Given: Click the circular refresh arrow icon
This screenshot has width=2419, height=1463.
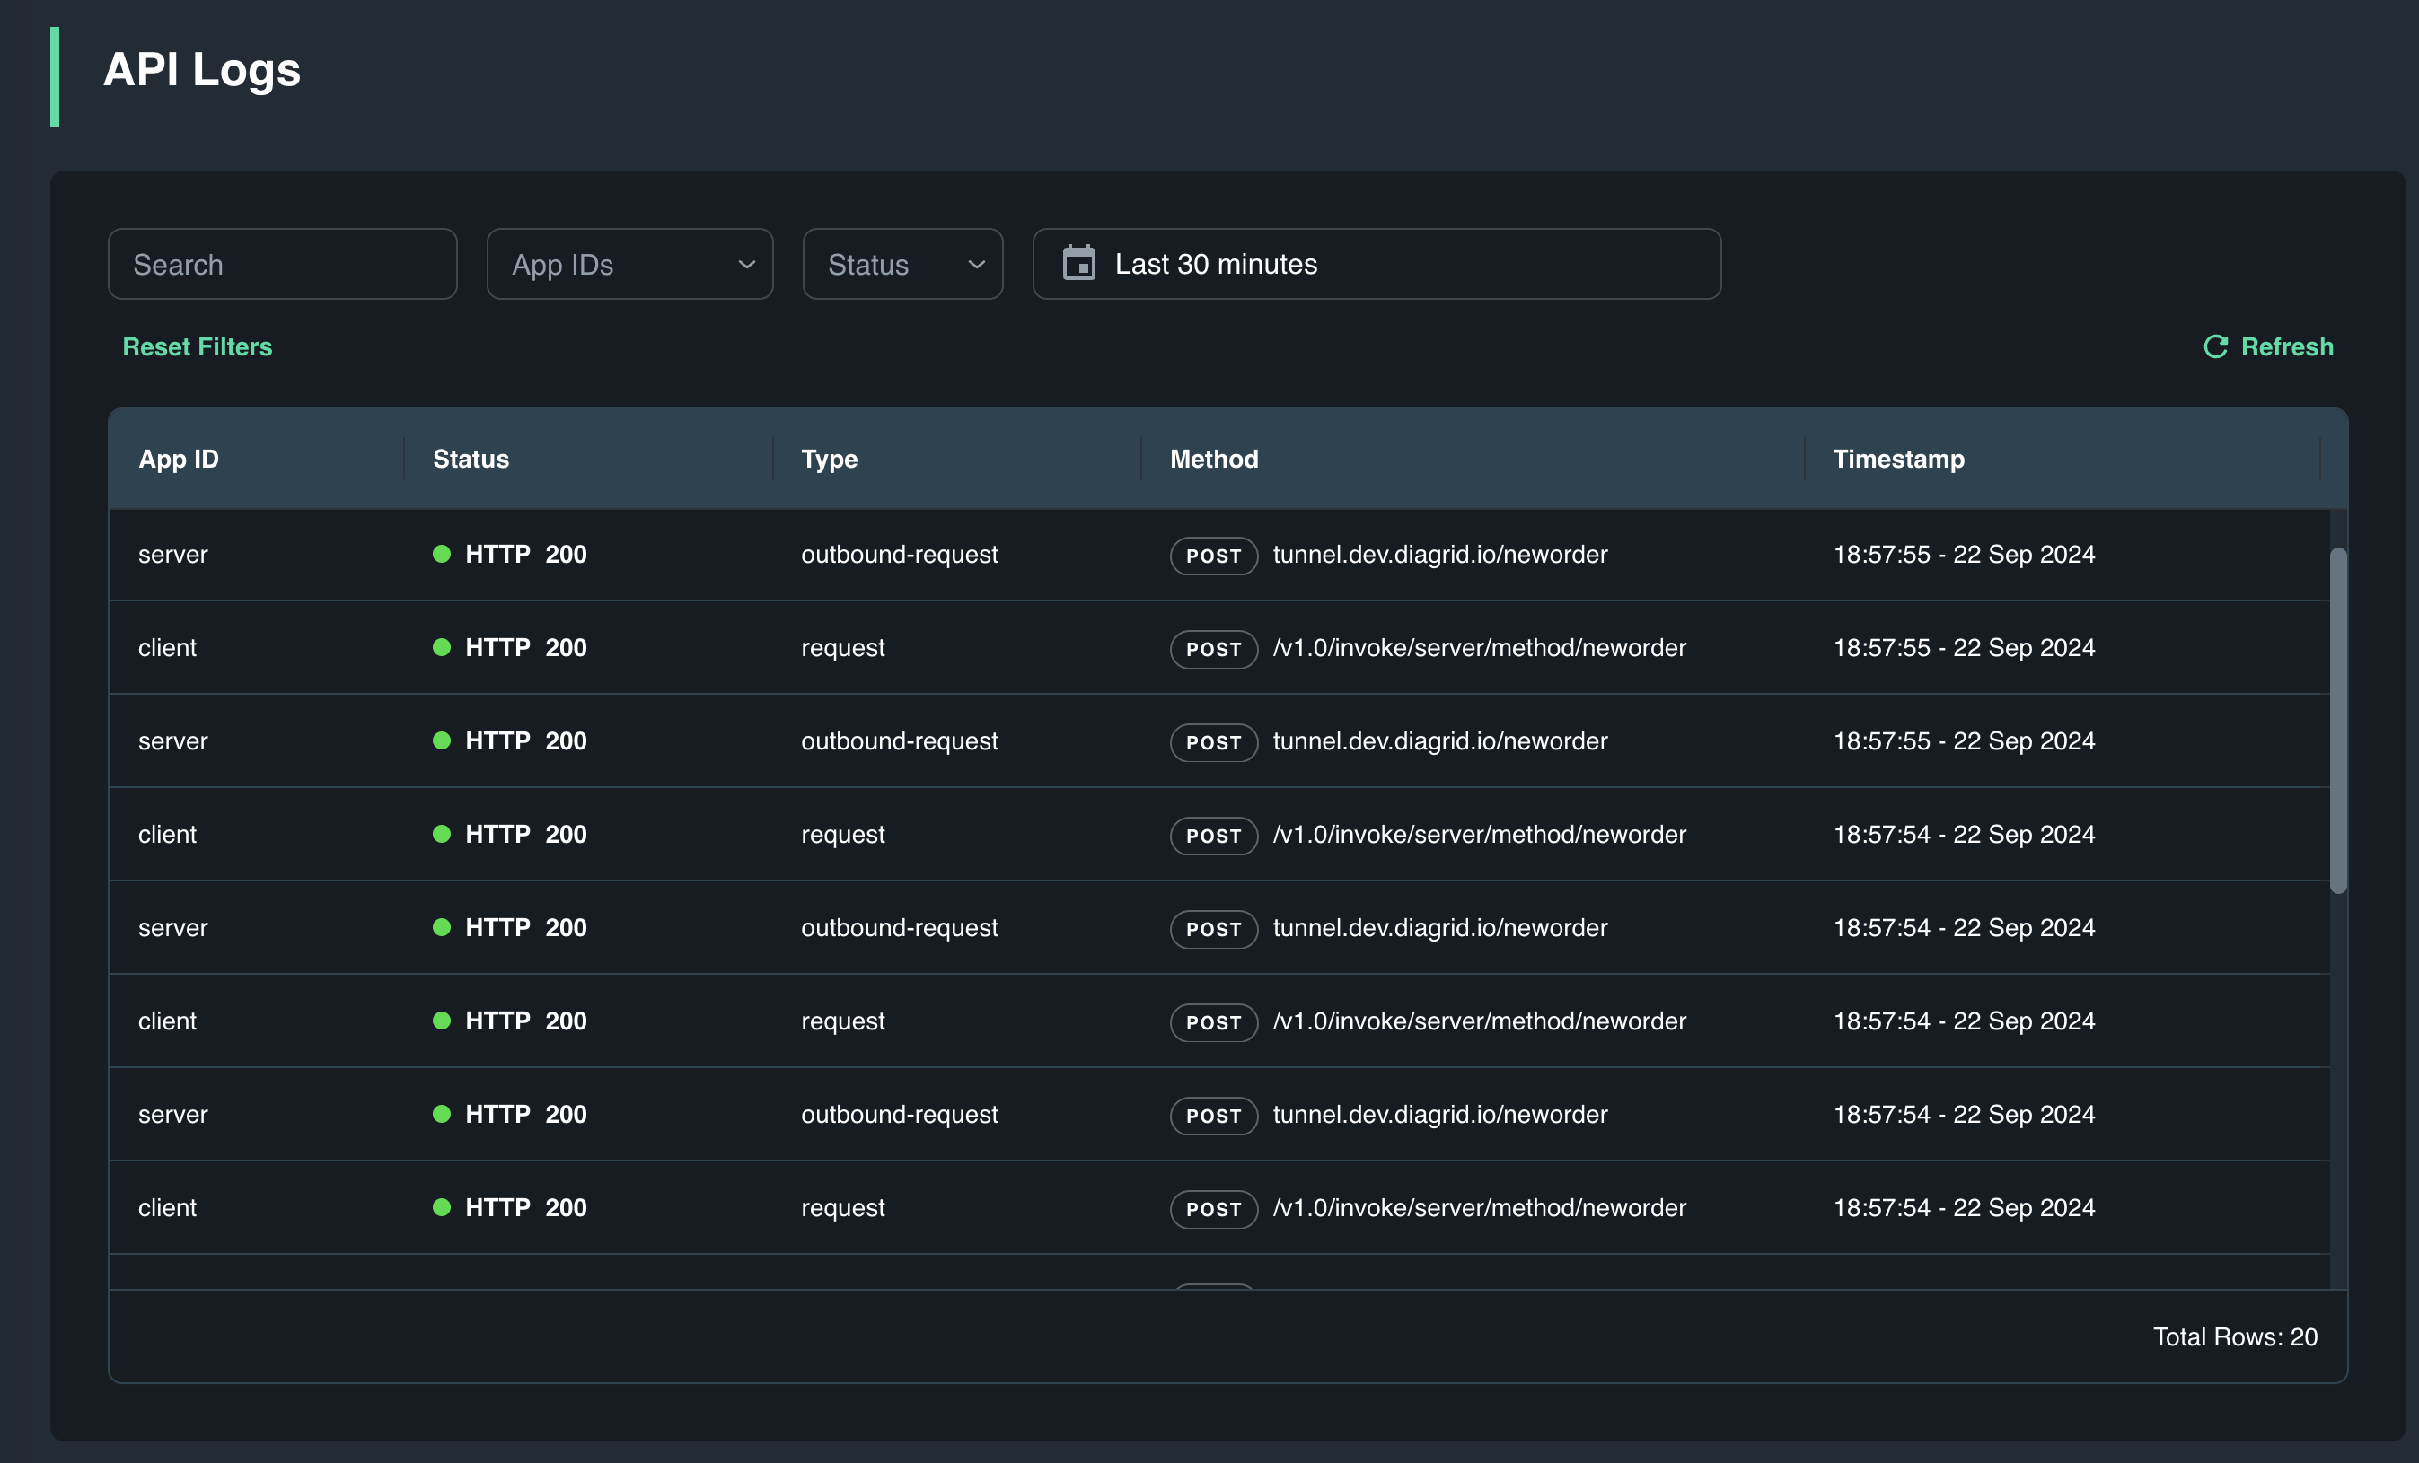Looking at the screenshot, I should (2216, 346).
